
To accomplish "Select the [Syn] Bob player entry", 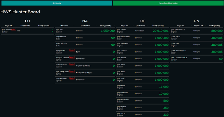I will click(59, 31).
